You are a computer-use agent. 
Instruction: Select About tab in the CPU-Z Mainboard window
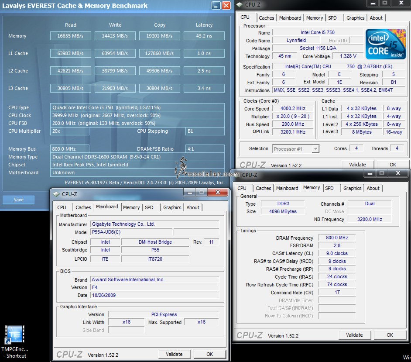coord(193,207)
